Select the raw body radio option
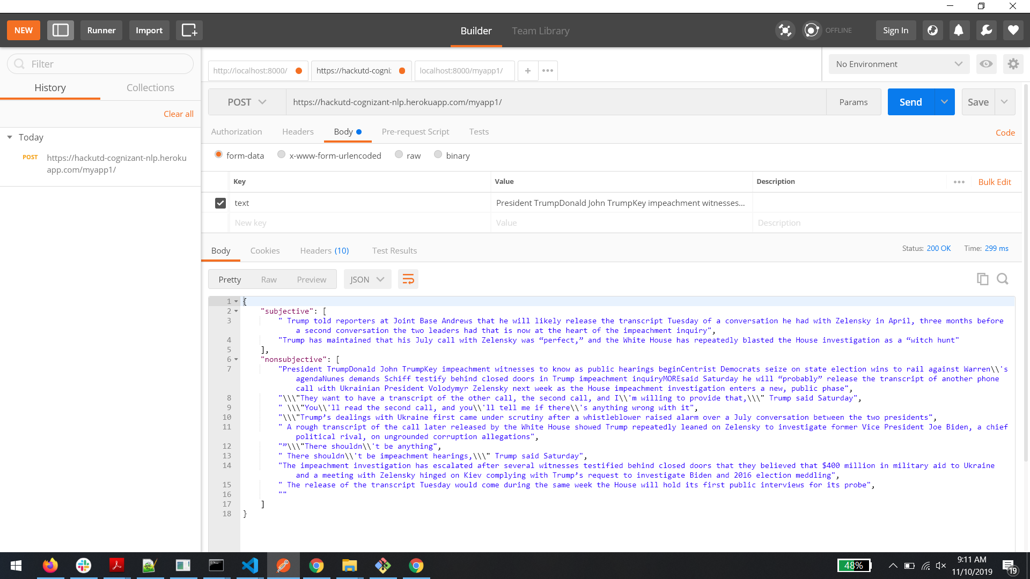The height and width of the screenshot is (579, 1030). [x=399, y=155]
